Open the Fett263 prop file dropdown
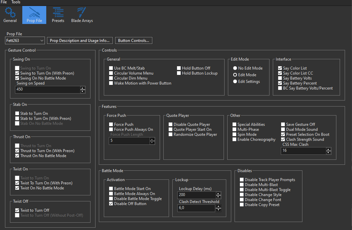 point(25,41)
